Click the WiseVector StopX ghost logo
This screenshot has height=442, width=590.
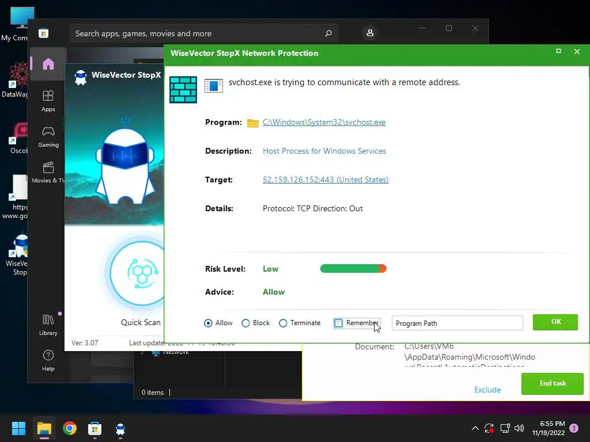click(x=81, y=77)
